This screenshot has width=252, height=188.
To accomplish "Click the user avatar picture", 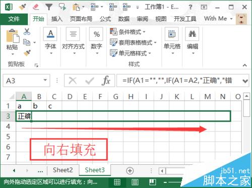I will click(241, 19).
